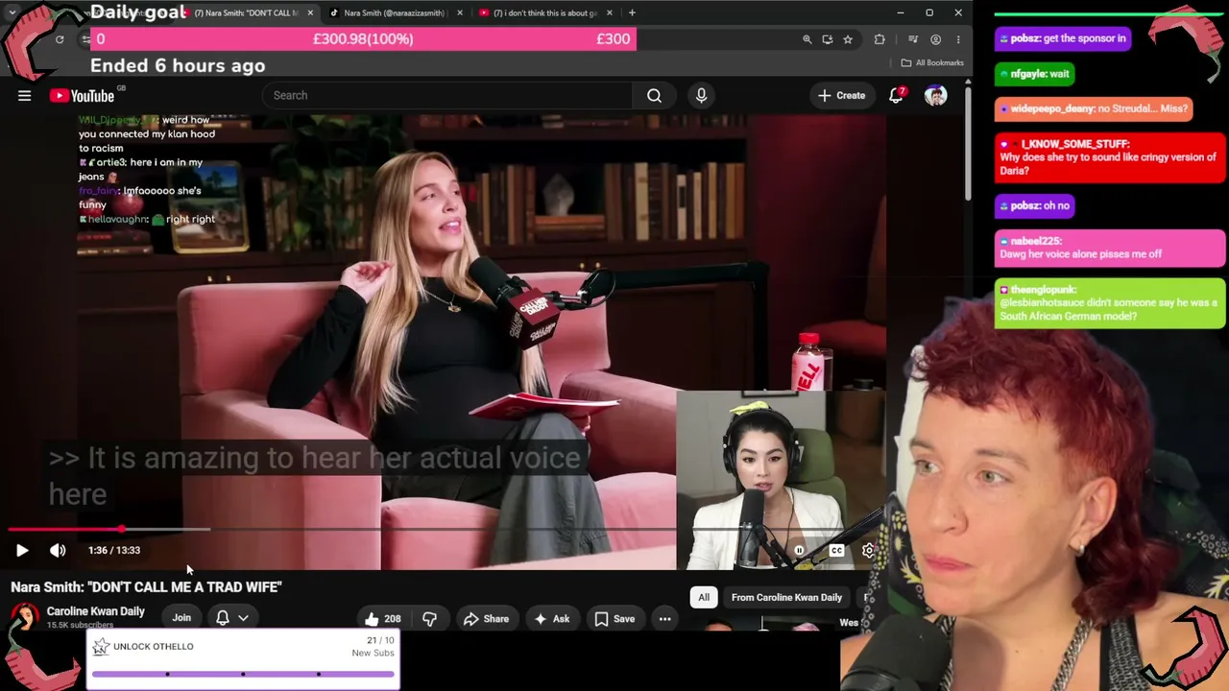The height and width of the screenshot is (691, 1229).
Task: Reload the page
Action: click(60, 39)
